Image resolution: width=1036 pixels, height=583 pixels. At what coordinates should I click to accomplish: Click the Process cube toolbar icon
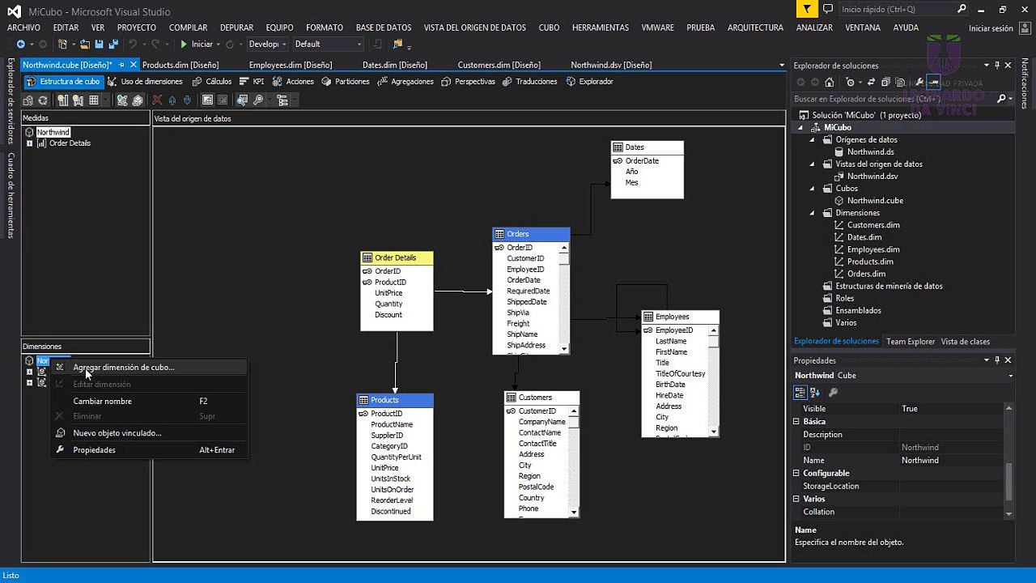pos(28,100)
